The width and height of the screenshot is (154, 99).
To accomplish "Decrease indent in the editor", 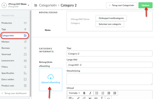I will pyautogui.click(x=109, y=93).
